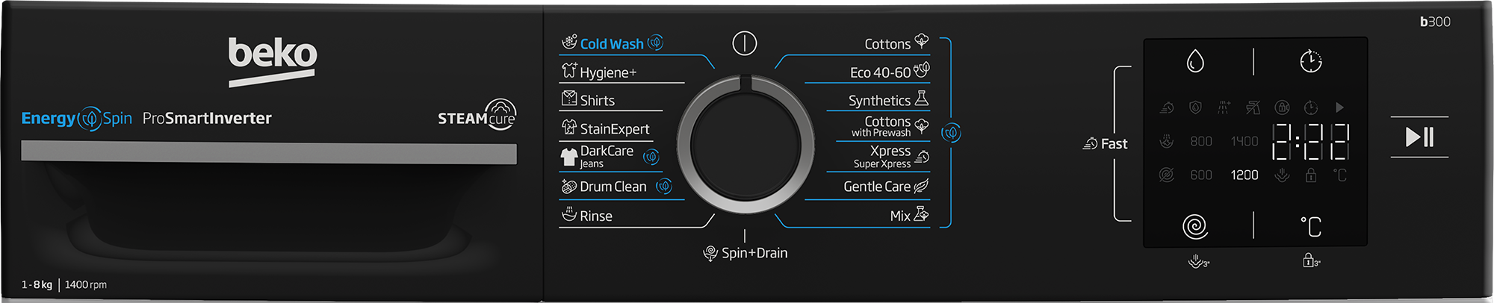This screenshot has width=1494, height=303.
Task: Open the detergent drawer handle
Action: (x=269, y=153)
